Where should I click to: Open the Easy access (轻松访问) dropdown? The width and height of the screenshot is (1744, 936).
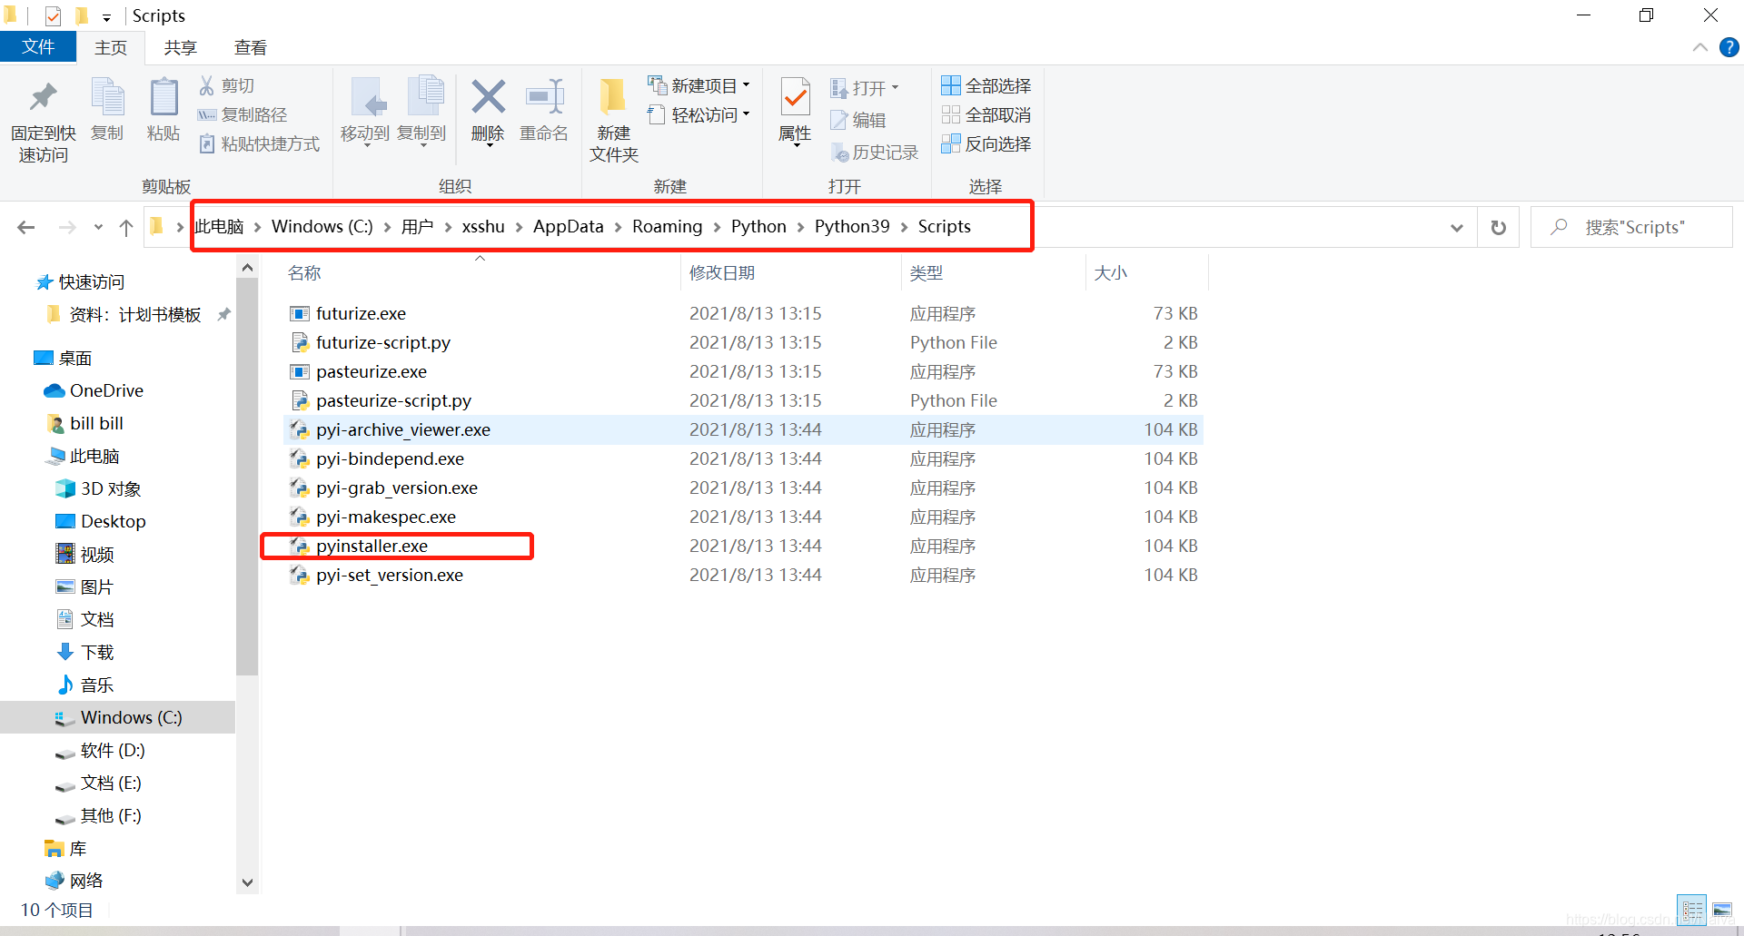699,114
